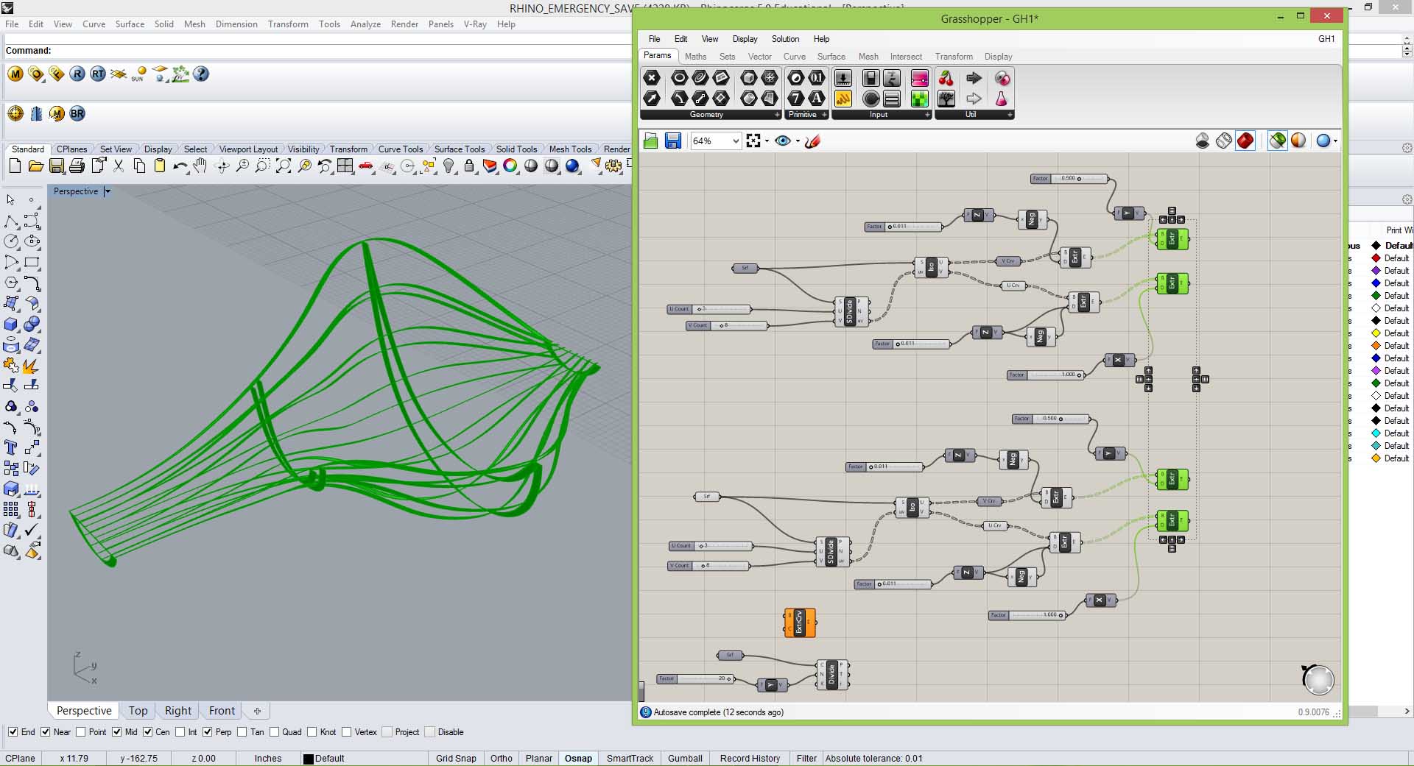1414x766 pixels.
Task: Open the sketch markup tool in Grasshopper
Action: pyautogui.click(x=812, y=141)
